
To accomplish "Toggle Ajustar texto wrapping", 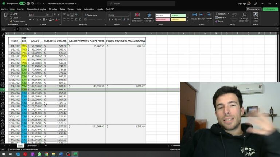I will (91, 15).
